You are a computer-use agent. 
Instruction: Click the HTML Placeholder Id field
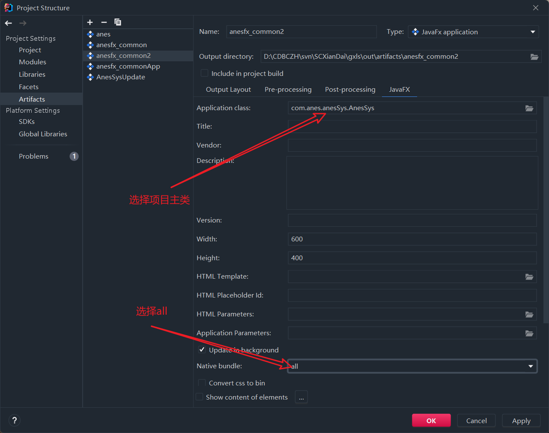coord(412,295)
